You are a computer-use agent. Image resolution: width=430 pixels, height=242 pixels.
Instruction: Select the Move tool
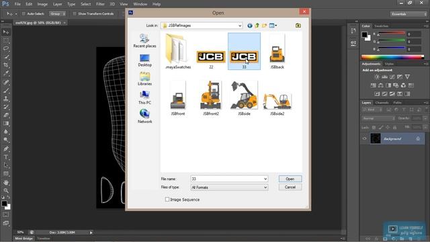[6, 32]
